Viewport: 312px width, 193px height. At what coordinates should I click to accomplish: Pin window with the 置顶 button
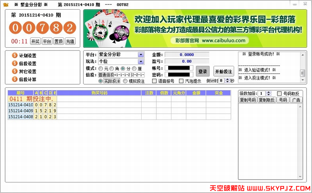(x=59, y=41)
